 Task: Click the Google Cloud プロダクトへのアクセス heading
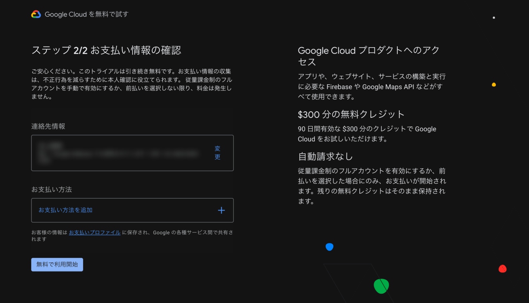point(368,56)
